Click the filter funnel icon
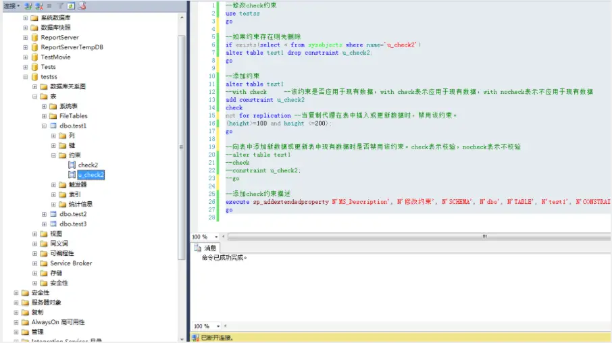The width and height of the screenshot is (612, 343). 61,6
